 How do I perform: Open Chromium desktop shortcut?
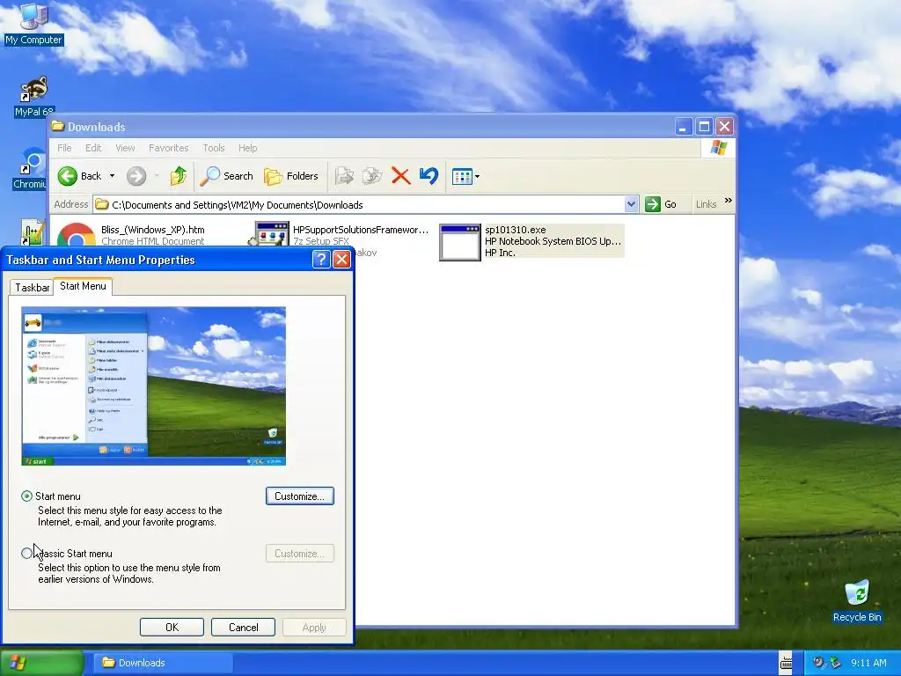[x=30, y=168]
